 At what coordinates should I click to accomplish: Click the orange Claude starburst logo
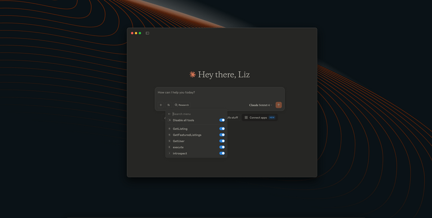point(193,74)
